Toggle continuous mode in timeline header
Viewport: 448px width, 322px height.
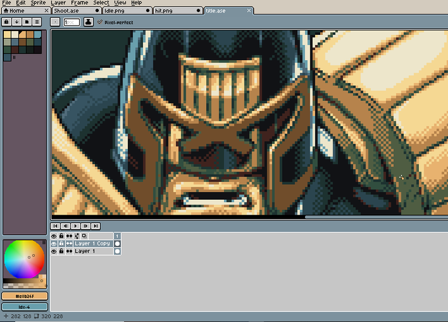(69, 236)
